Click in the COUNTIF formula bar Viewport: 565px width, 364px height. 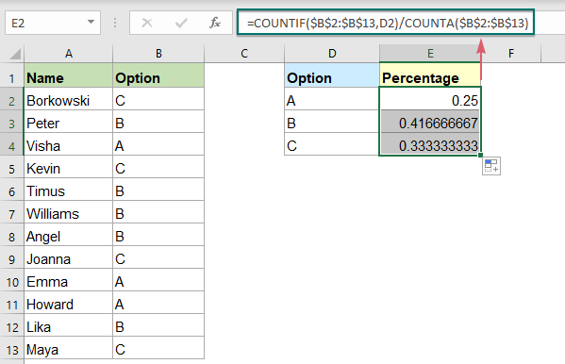[x=386, y=23]
